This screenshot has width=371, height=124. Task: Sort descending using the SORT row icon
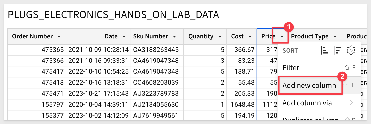[x=338, y=51]
